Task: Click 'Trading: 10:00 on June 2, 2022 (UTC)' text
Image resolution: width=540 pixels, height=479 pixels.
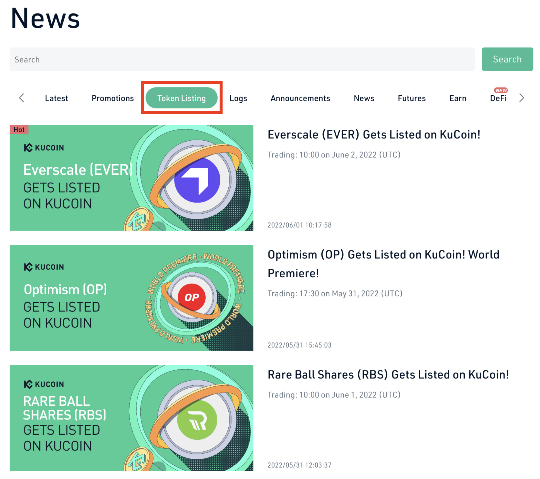Action: (x=334, y=155)
